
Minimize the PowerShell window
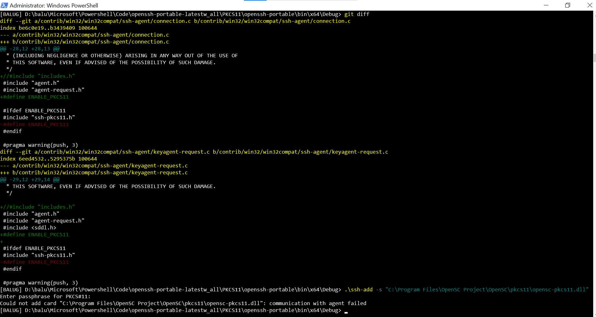546,5
